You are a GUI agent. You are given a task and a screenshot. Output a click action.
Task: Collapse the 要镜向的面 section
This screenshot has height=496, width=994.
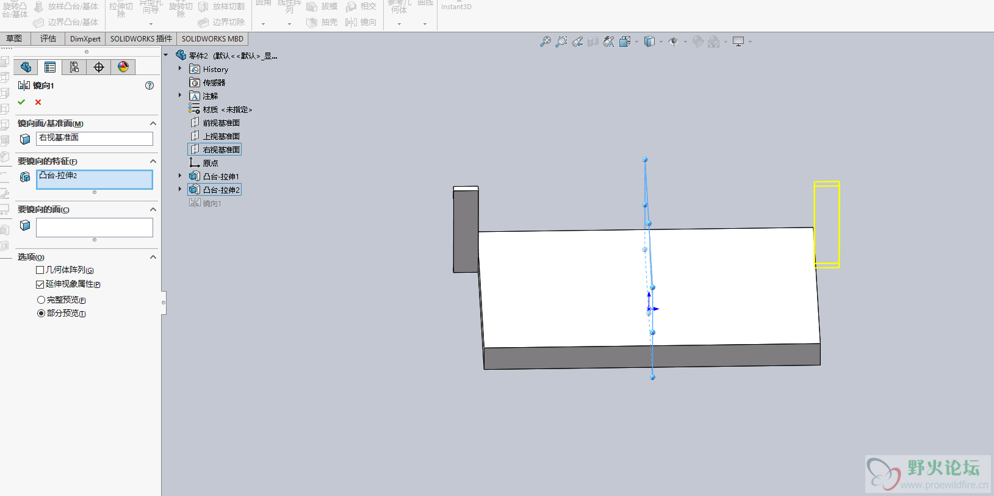153,209
